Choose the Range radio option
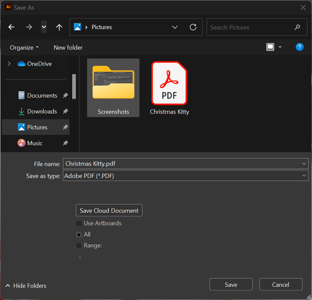The width and height of the screenshot is (312, 300). 79,246
